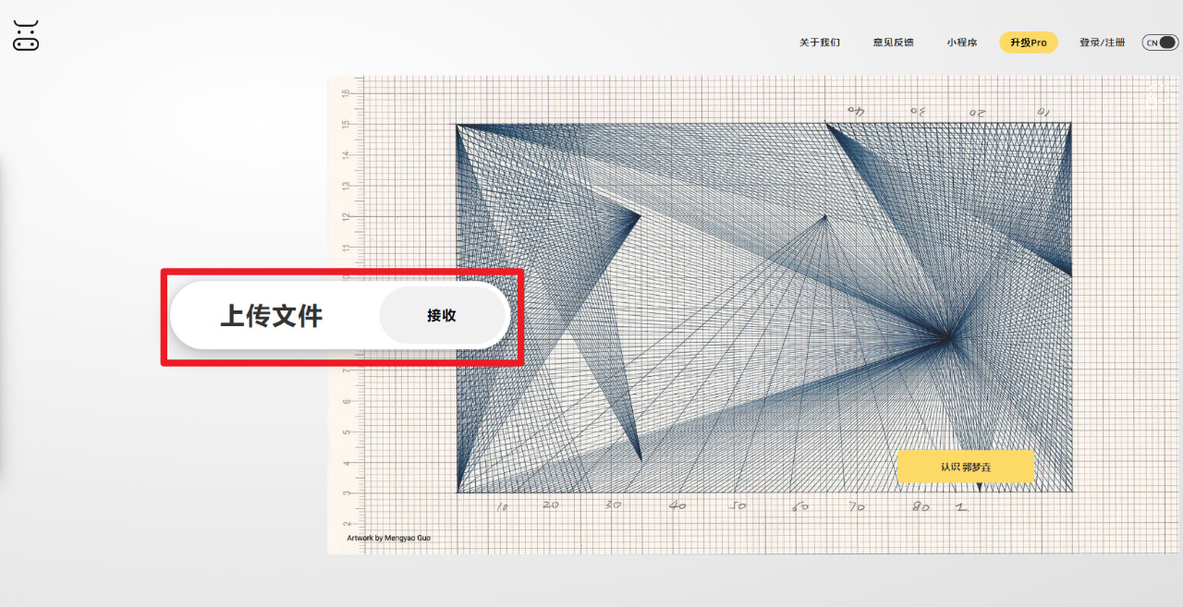Click the yellow 升级Pro button
The height and width of the screenshot is (607, 1183).
tap(1028, 42)
